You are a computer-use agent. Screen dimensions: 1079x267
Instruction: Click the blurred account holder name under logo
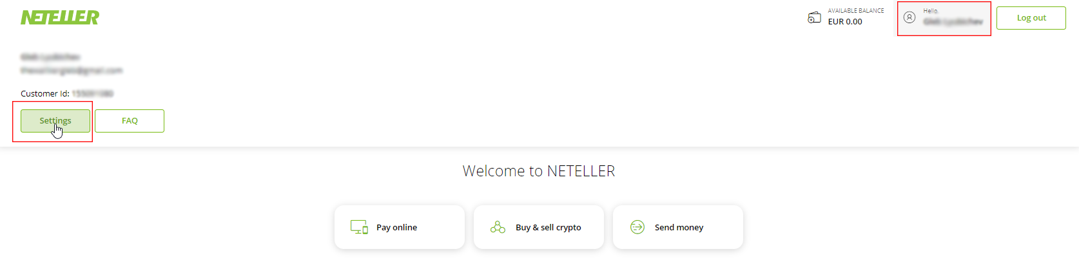(50, 57)
